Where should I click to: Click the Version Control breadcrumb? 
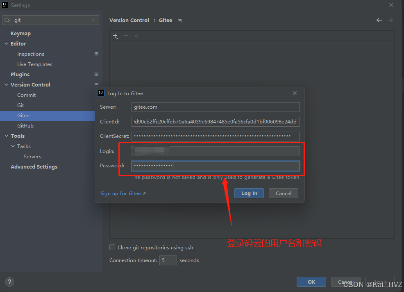129,21
